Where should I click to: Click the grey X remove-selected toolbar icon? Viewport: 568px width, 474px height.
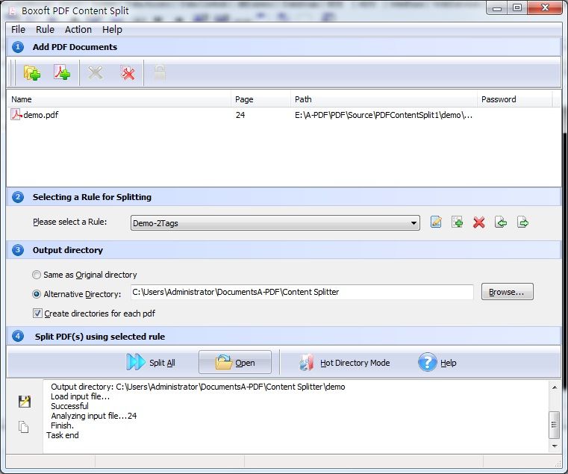(x=96, y=72)
